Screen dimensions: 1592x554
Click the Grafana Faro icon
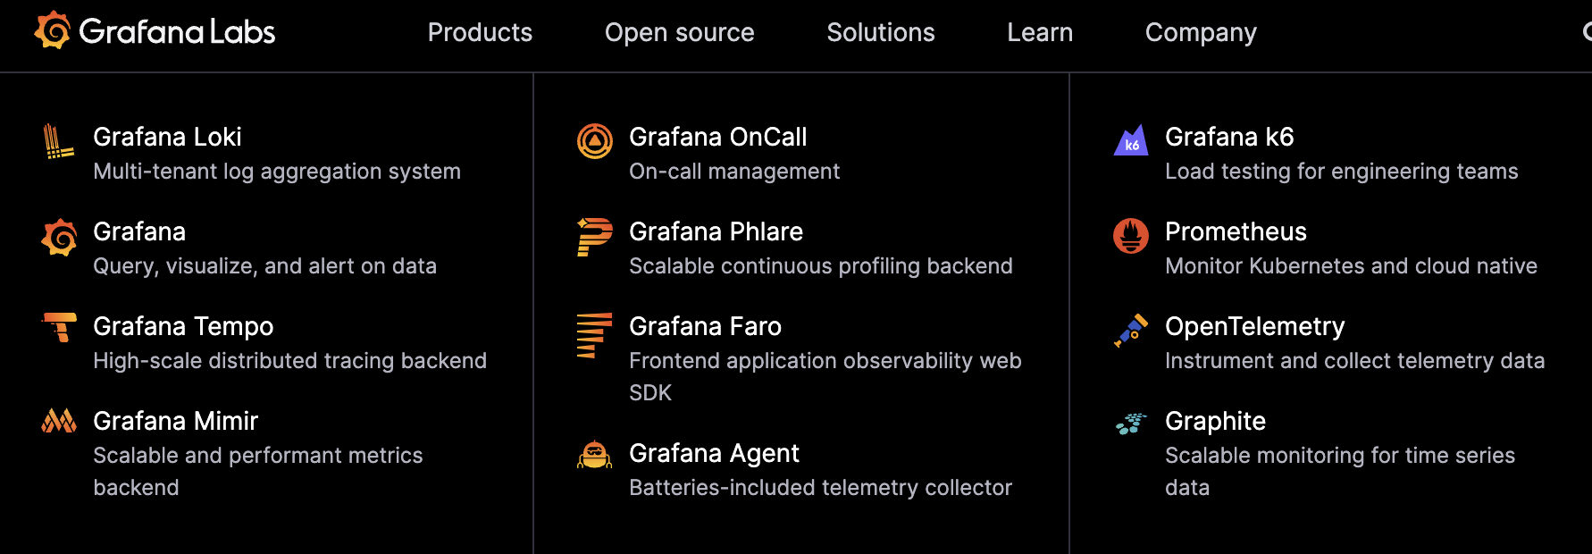[x=594, y=335]
